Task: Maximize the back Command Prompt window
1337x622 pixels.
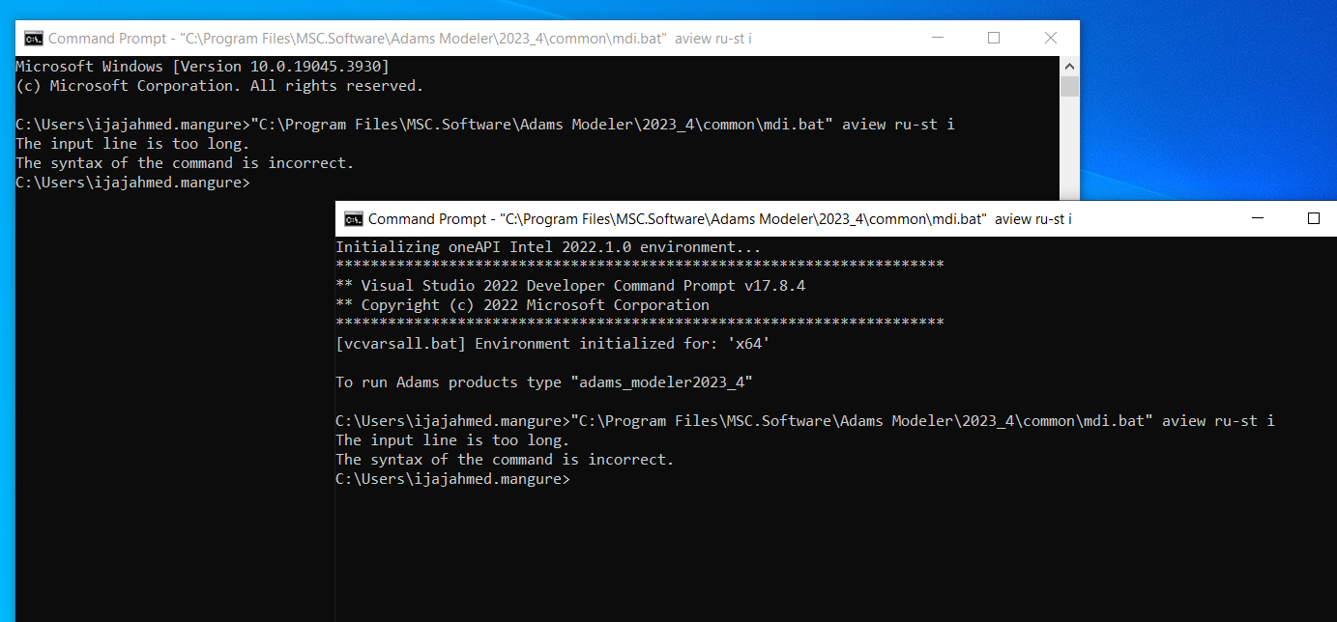Action: click(994, 39)
